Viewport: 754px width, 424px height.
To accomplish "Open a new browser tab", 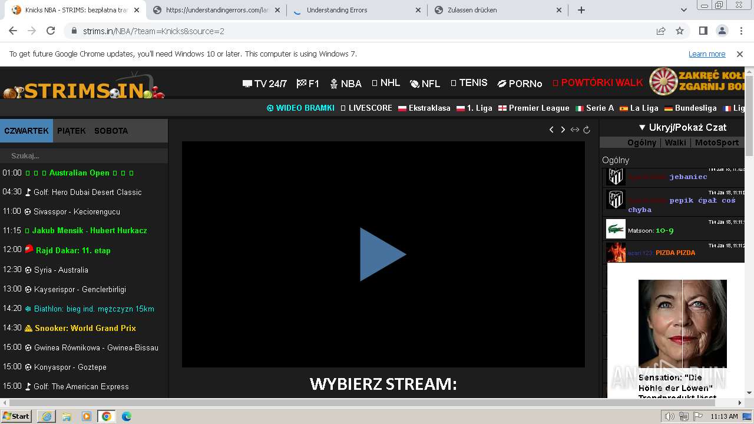I will (x=581, y=10).
